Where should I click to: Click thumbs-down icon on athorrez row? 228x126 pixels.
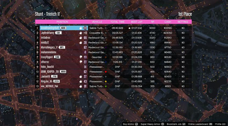[81, 62]
